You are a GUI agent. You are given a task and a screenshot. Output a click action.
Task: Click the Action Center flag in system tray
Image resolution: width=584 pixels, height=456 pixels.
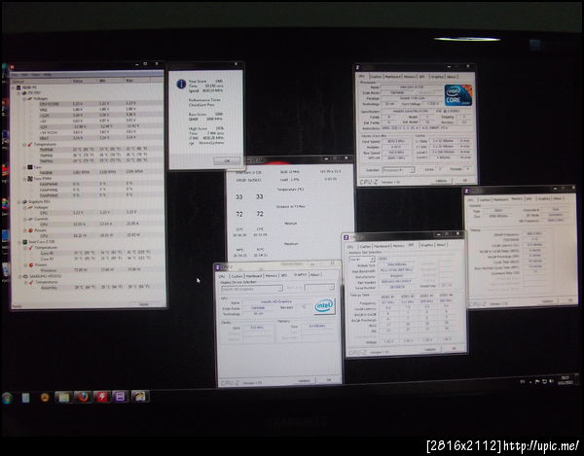pos(537,381)
